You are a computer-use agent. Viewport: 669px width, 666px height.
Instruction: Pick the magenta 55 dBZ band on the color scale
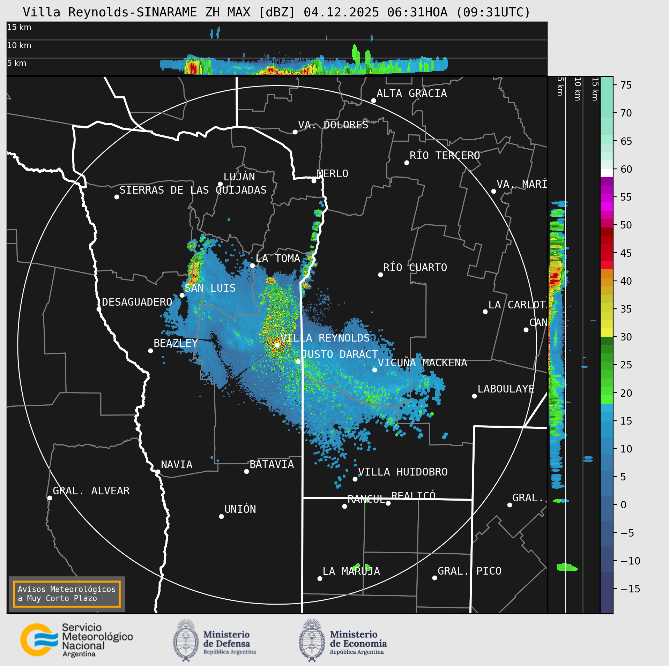point(607,198)
